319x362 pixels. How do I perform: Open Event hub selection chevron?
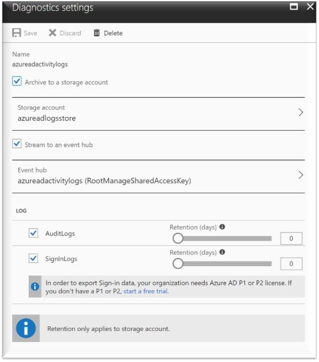(x=300, y=175)
